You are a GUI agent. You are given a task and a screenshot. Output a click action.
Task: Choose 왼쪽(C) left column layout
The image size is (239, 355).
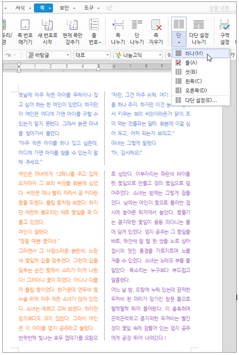point(200,81)
